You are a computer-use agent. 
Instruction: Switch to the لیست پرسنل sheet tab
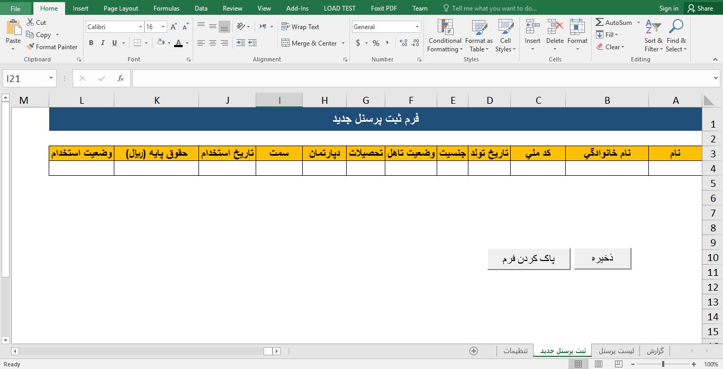615,351
